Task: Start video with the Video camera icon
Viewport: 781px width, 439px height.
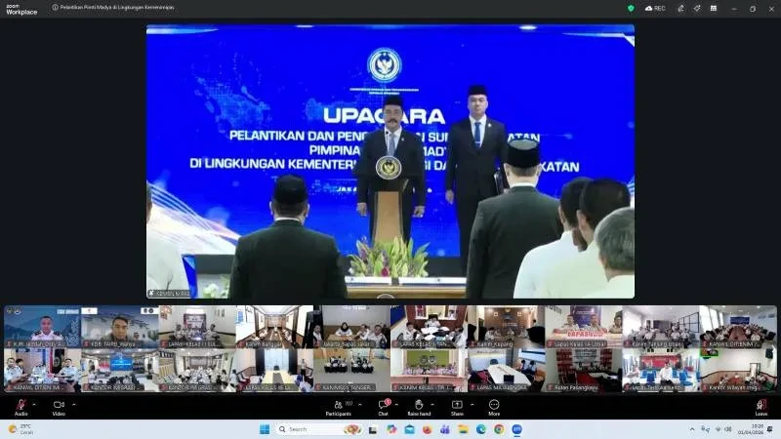Action: (x=59, y=405)
